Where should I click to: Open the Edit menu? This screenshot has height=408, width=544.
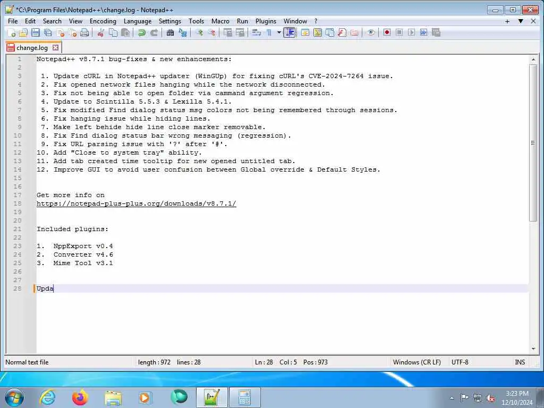tap(30, 21)
